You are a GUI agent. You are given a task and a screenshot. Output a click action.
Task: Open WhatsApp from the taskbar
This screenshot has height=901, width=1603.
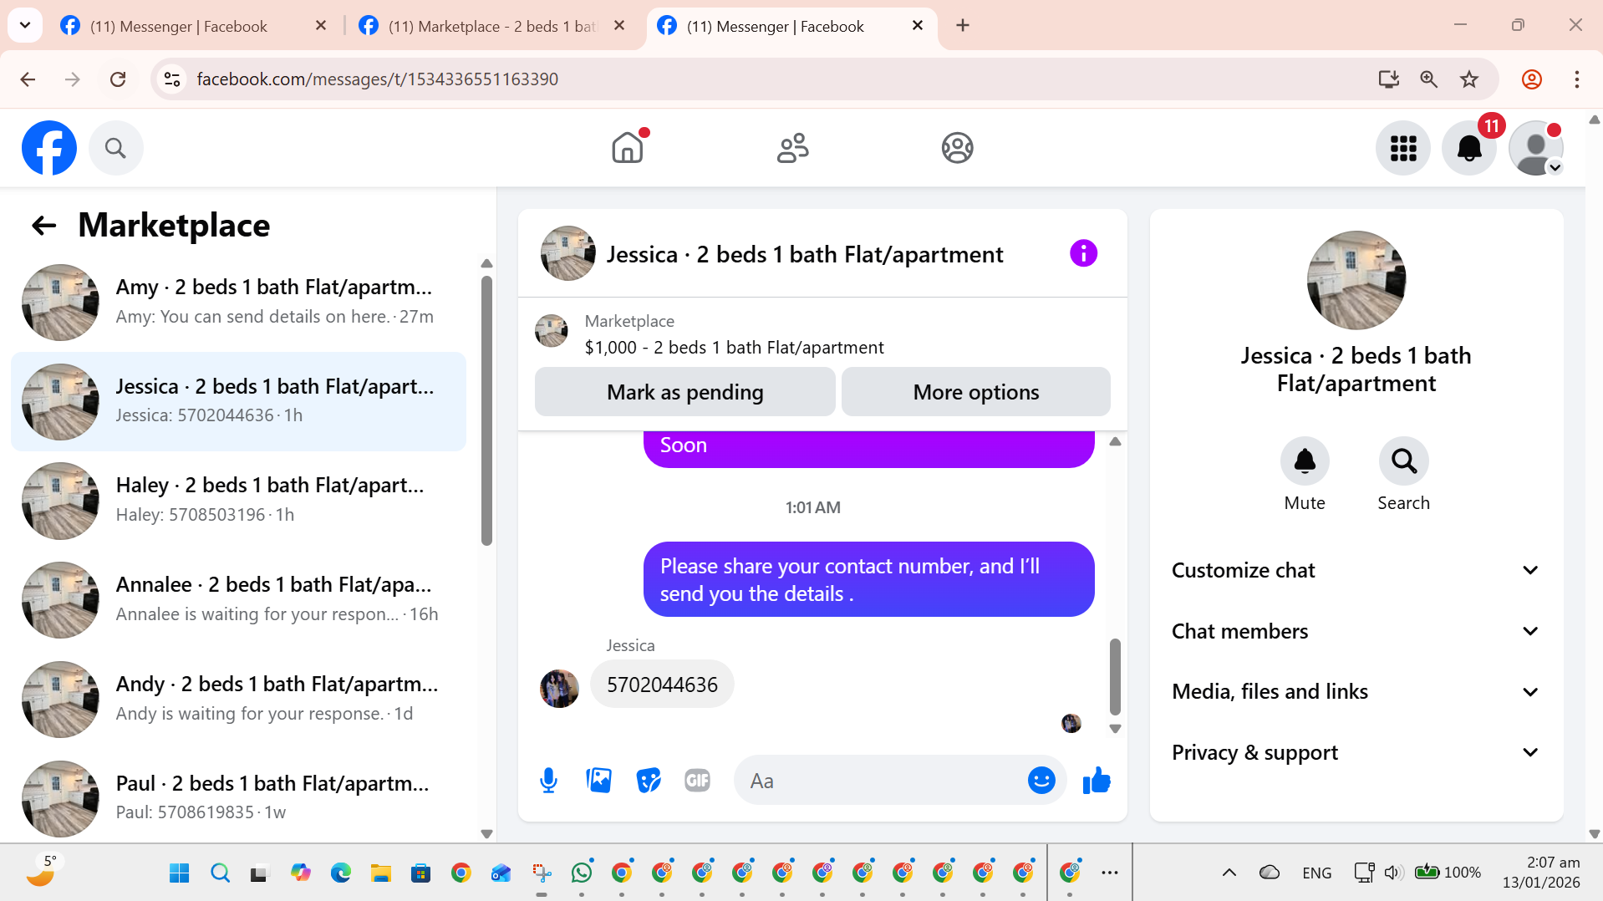tap(582, 873)
